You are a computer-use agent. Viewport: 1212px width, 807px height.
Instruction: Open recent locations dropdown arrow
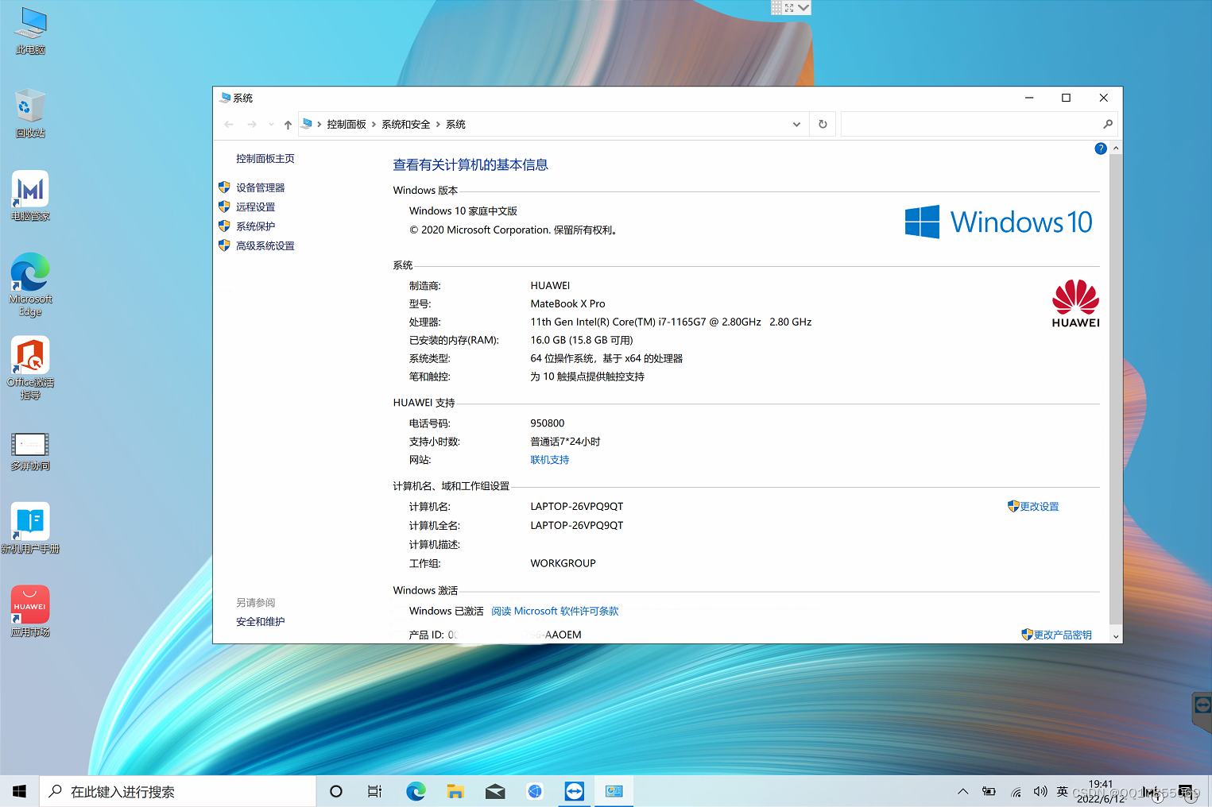[x=271, y=125]
